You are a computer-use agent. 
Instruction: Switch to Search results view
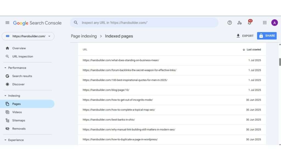tap(22, 76)
